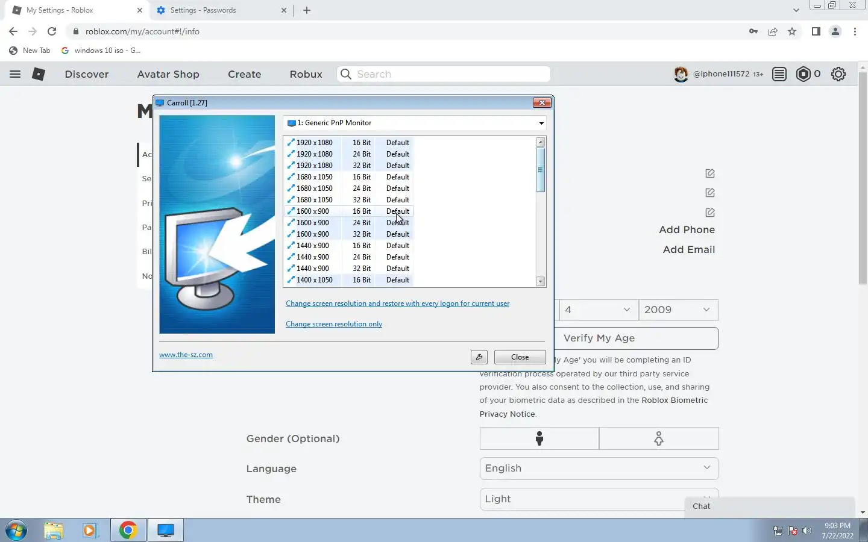Switch to My Settings - Roblox tab
This screenshot has height=542, width=868.
click(77, 10)
